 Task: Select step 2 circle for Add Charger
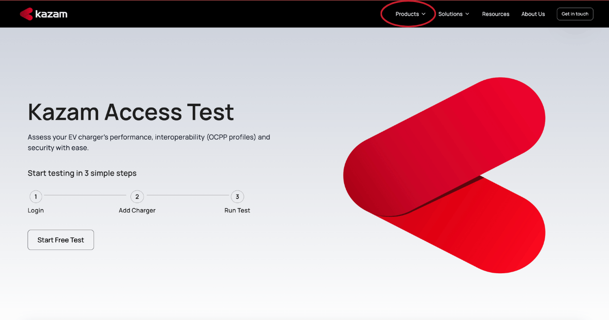pyautogui.click(x=137, y=197)
